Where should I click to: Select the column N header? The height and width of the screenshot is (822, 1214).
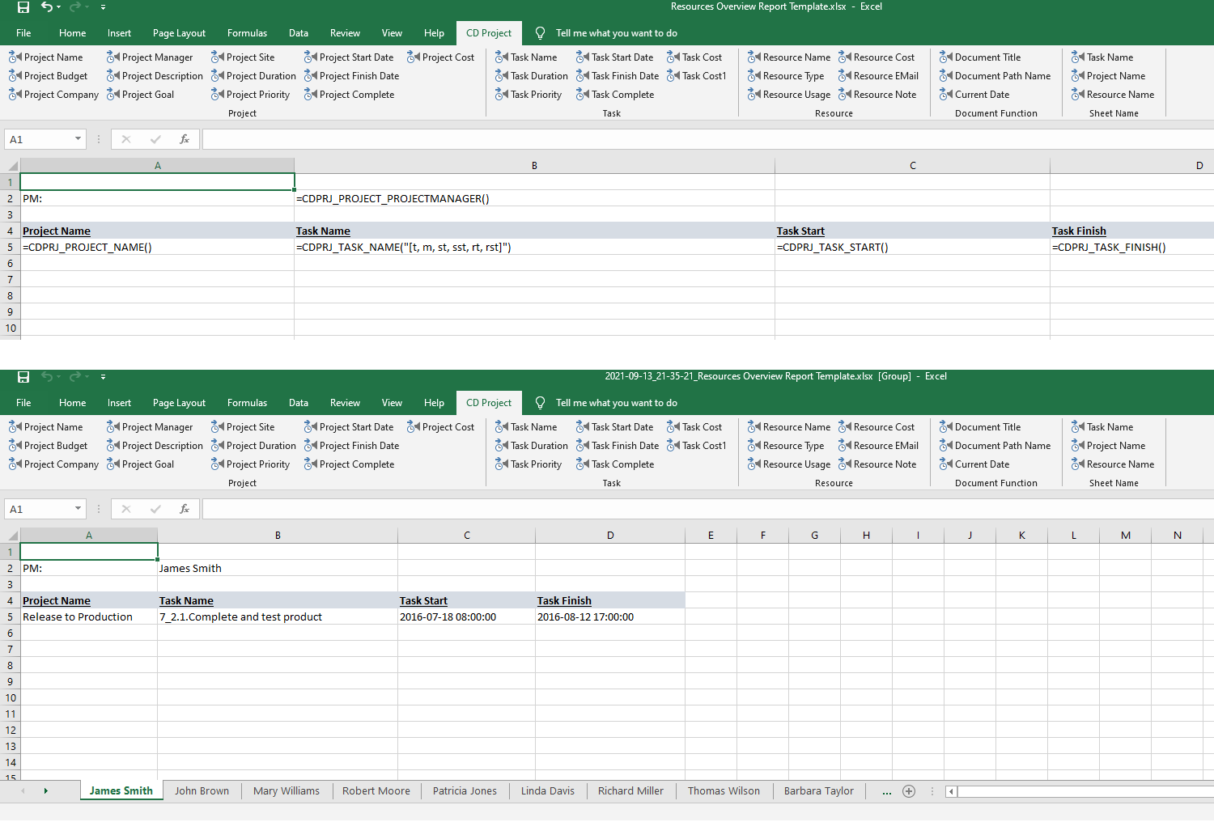click(1177, 536)
